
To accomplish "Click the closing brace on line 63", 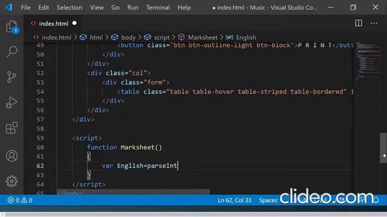I will coord(89,175).
